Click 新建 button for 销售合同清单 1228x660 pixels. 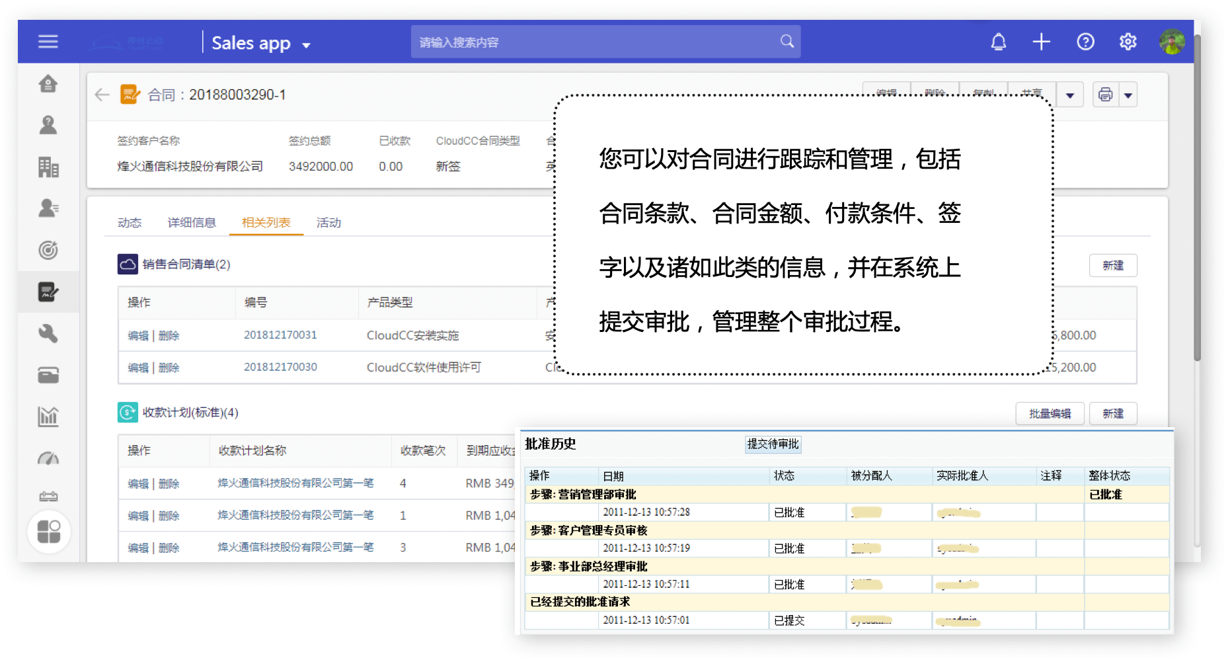(x=1113, y=265)
